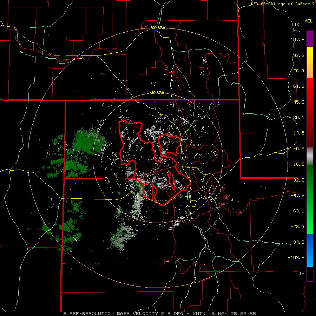Screen dimensions: 316x316
Task: Click the yellow-orange segment of color bar
Action: pyautogui.click(x=310, y=62)
